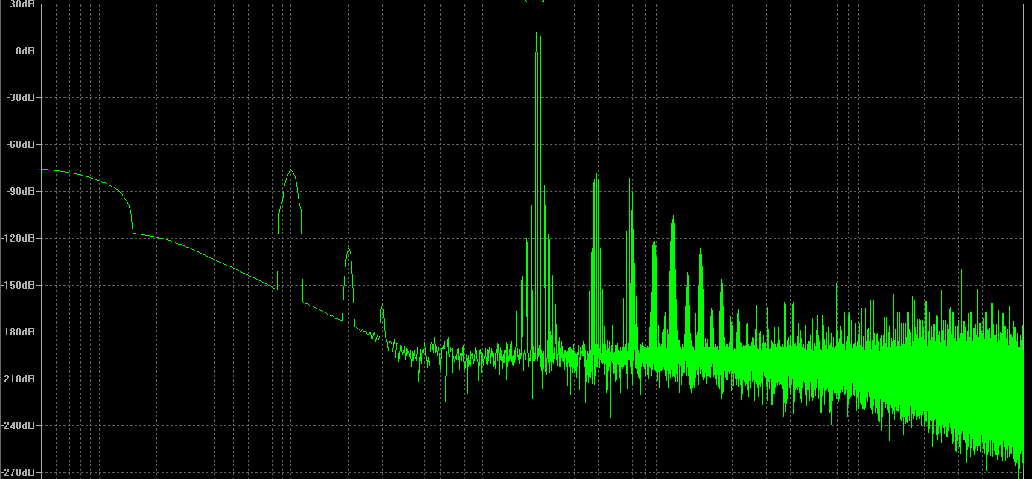Click the -90dB vertical axis label
Image resolution: width=1032 pixels, height=479 pixels.
(22, 191)
